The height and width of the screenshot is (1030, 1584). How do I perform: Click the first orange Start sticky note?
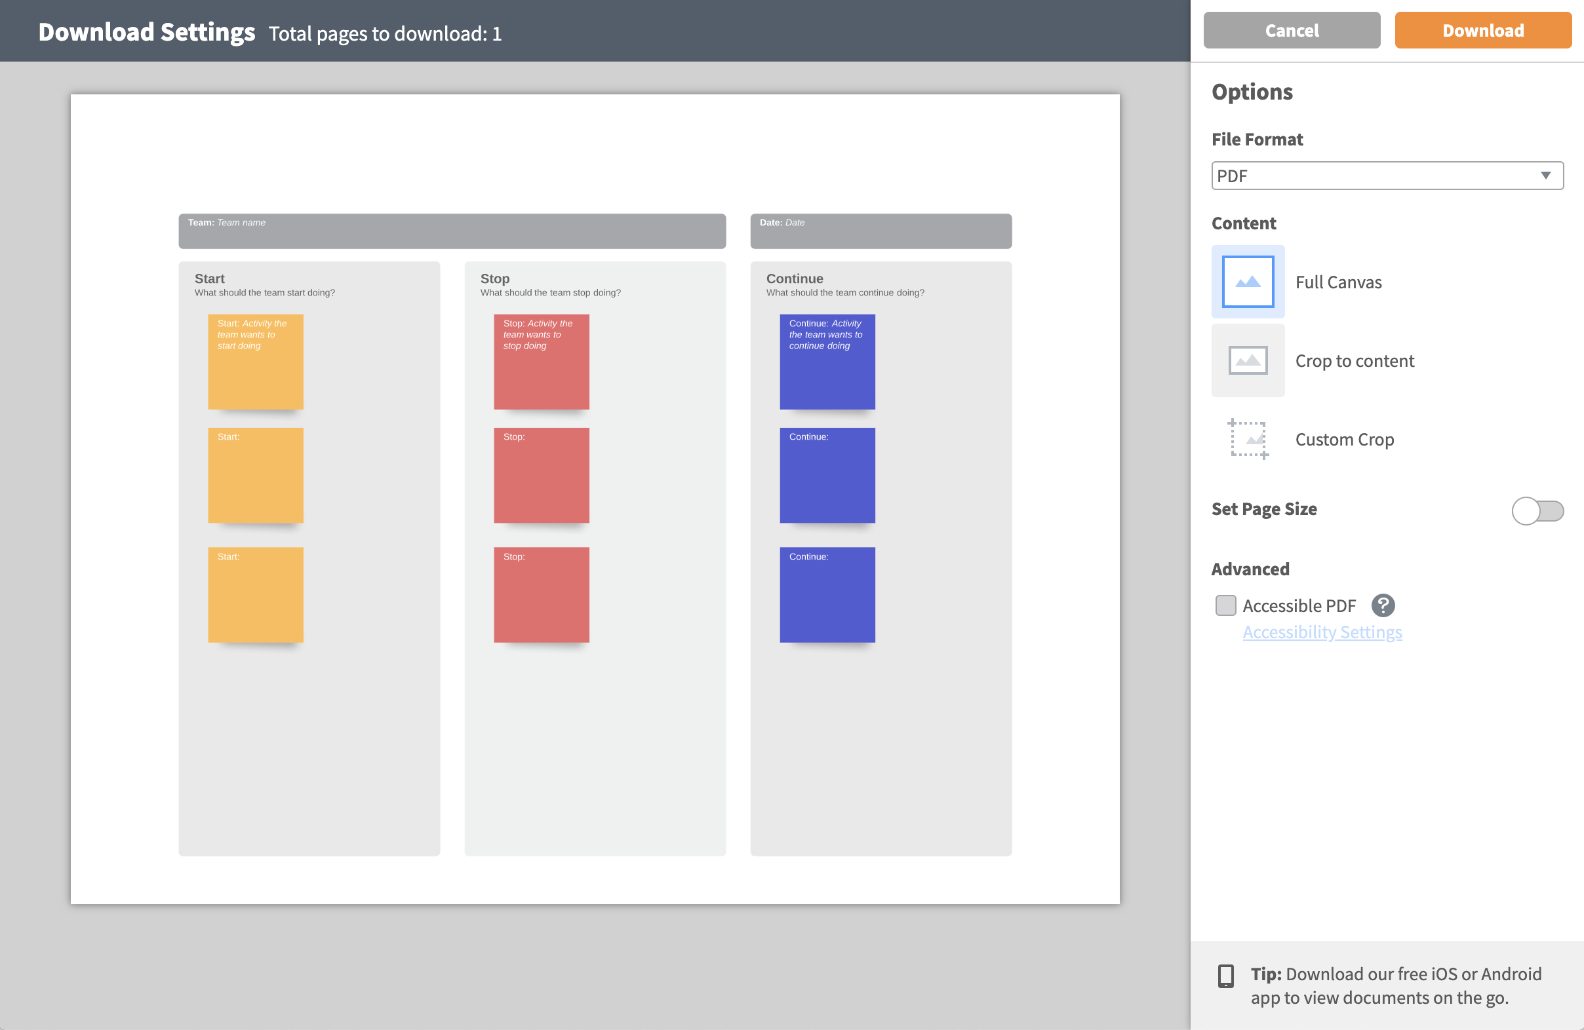point(256,362)
